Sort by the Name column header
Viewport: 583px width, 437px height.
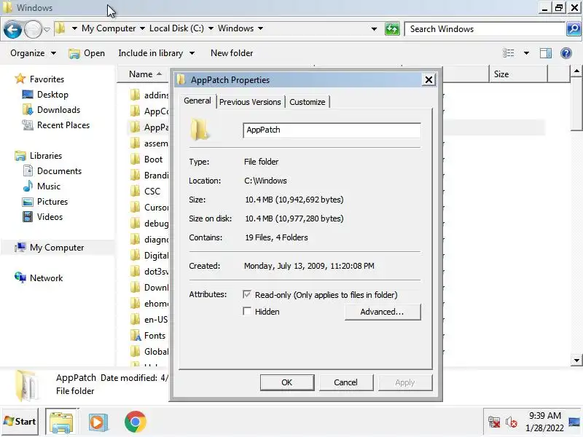pyautogui.click(x=143, y=74)
